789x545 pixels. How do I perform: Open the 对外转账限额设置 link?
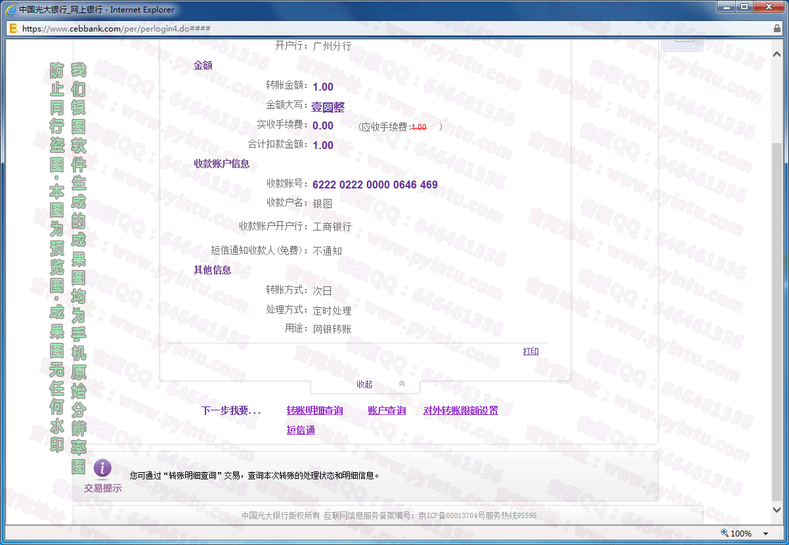pos(460,410)
